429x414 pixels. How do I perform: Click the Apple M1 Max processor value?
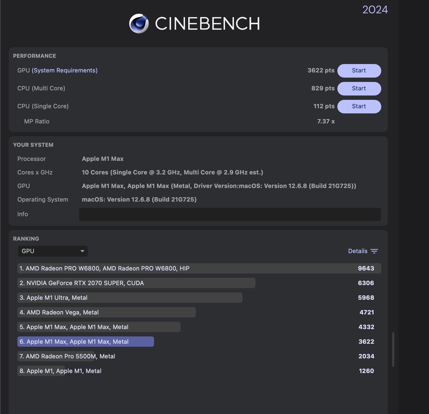103,159
